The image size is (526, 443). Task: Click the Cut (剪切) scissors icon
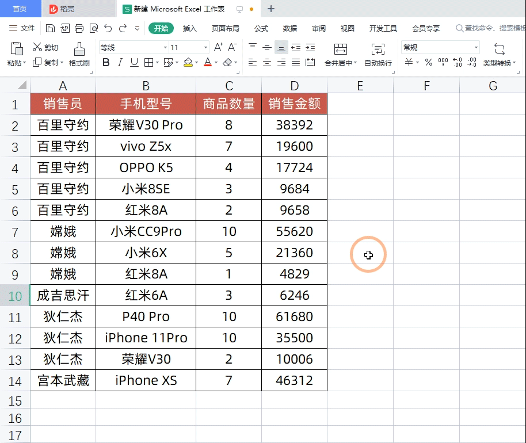(38, 47)
